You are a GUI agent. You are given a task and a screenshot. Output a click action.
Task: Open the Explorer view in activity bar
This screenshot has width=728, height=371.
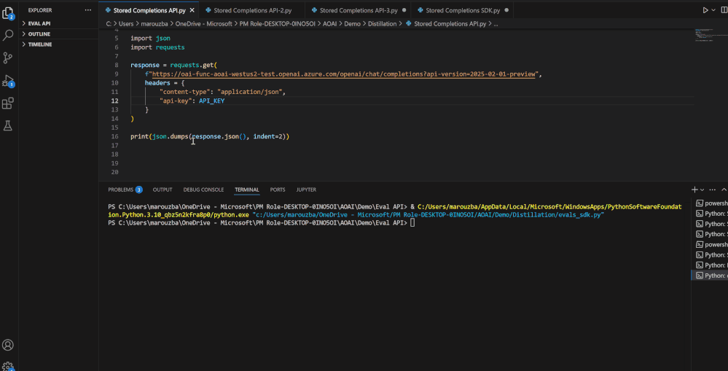point(8,12)
